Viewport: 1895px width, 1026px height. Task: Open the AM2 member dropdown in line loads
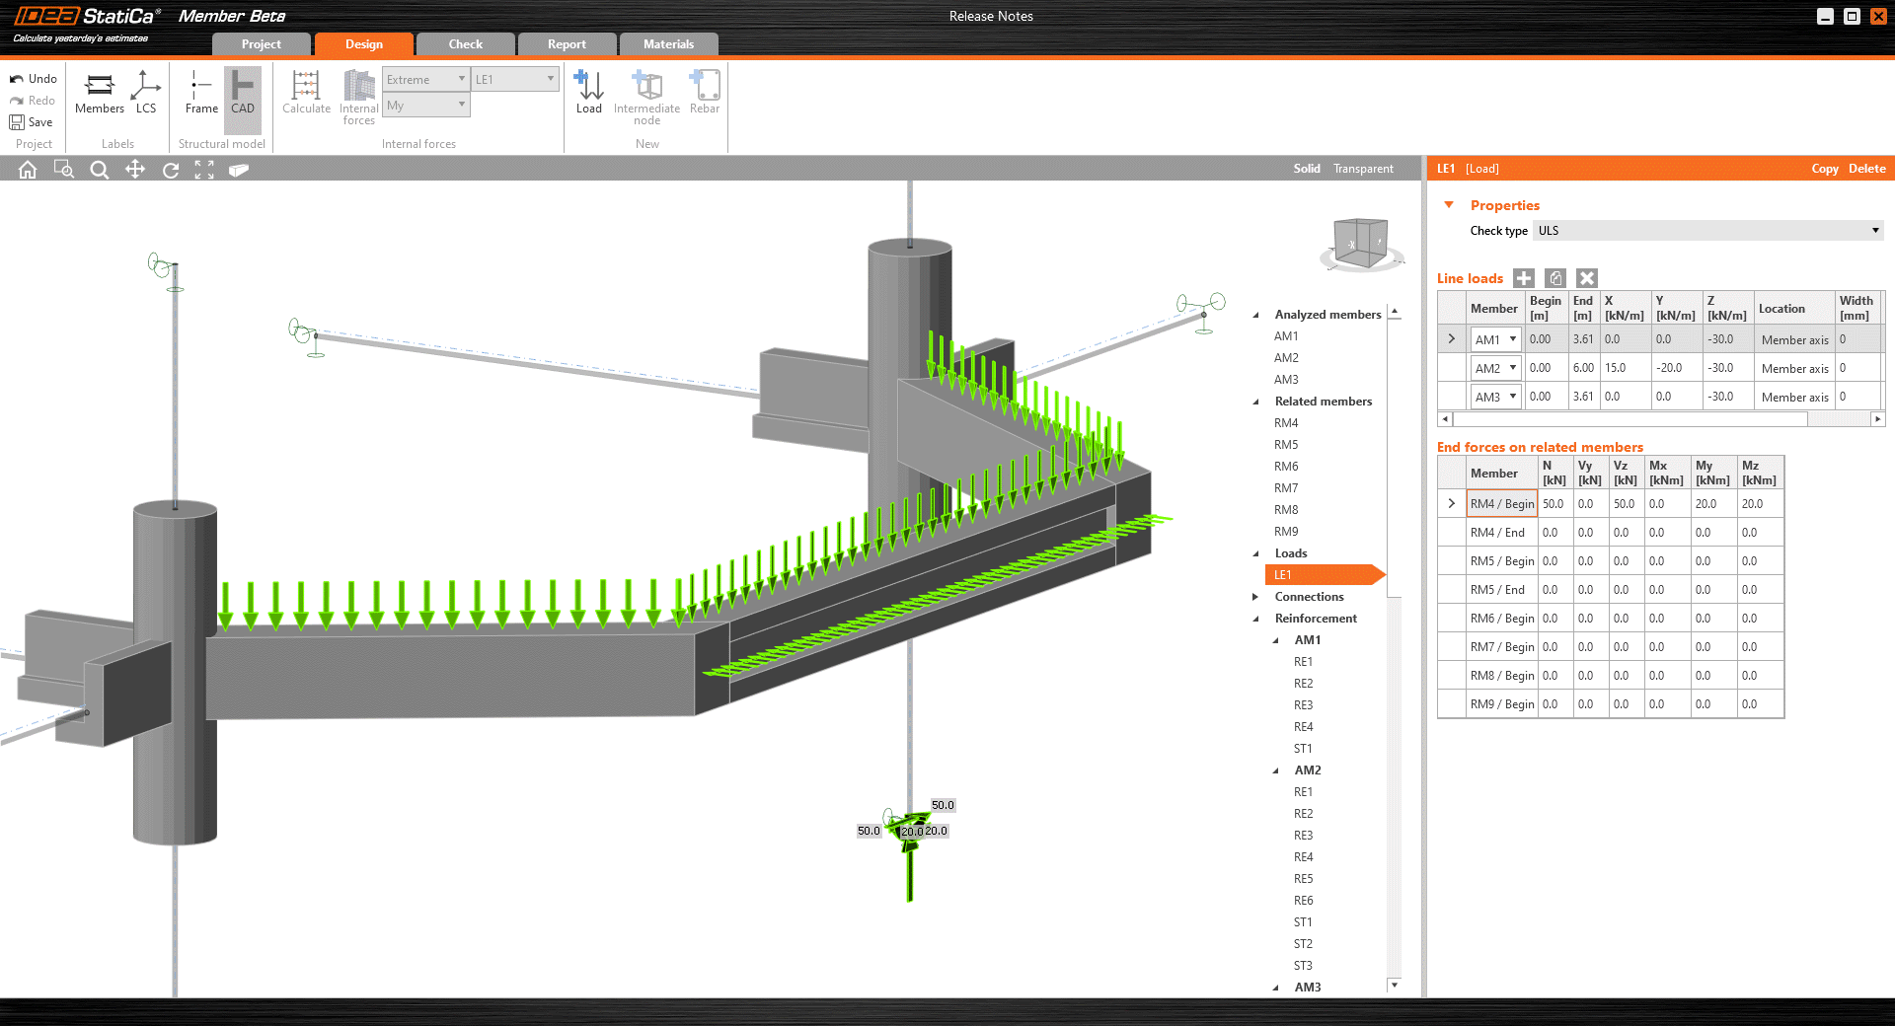1512,368
